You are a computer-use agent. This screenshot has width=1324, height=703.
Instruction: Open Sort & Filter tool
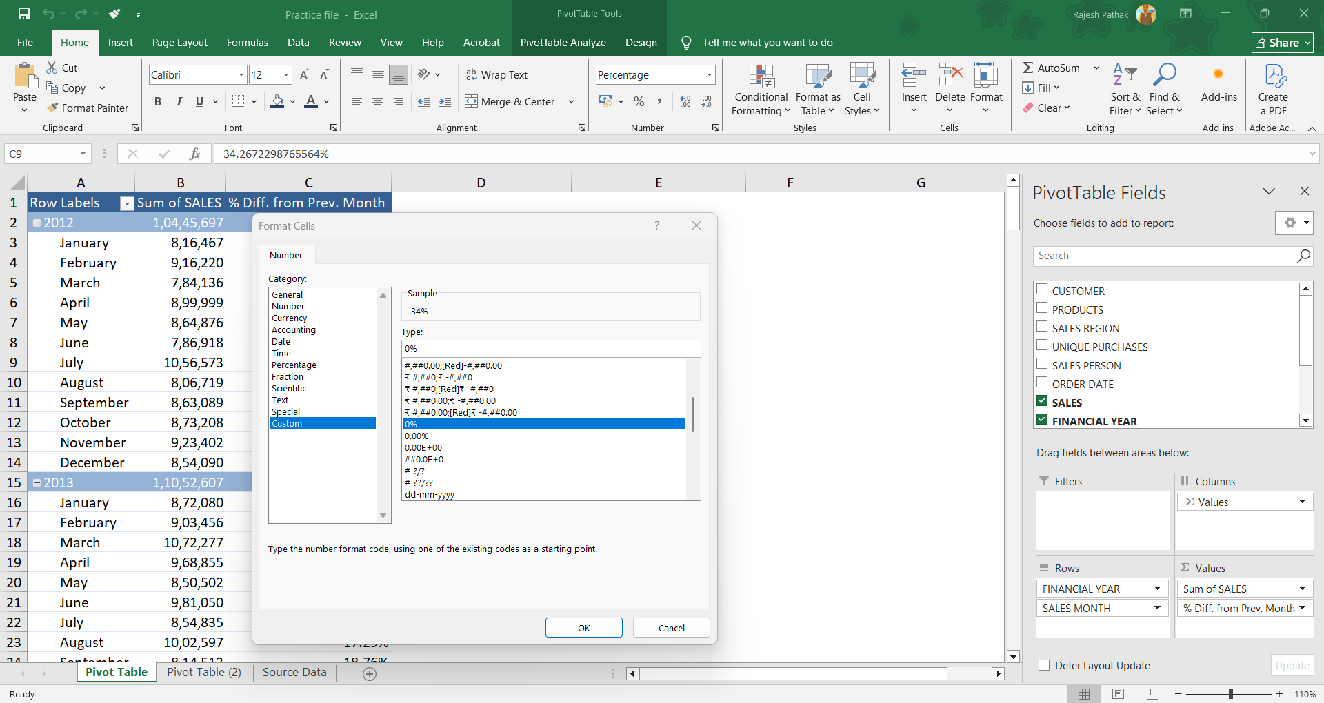[x=1125, y=91]
